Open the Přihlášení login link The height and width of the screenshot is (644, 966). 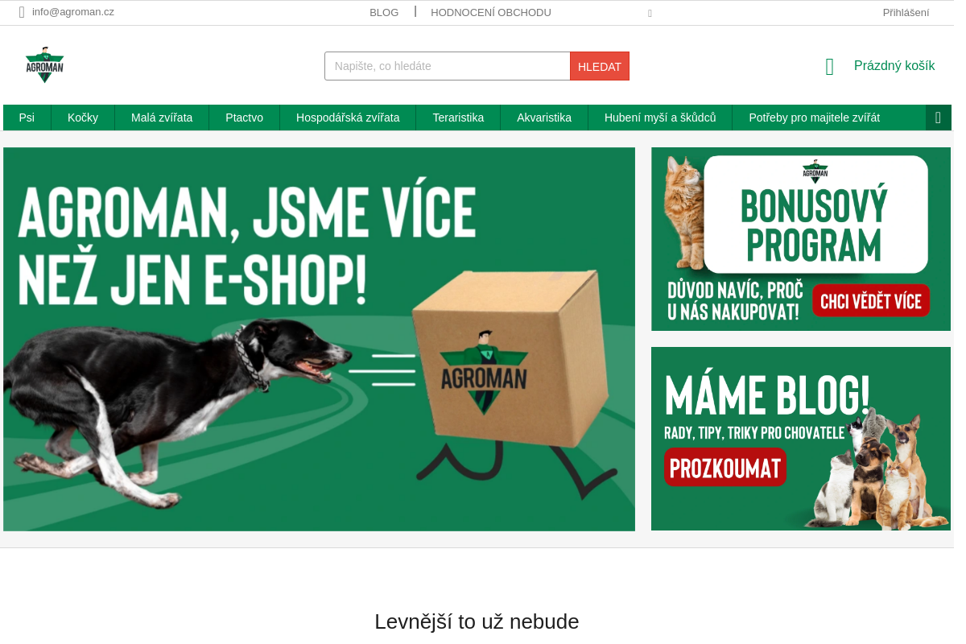pyautogui.click(x=906, y=13)
